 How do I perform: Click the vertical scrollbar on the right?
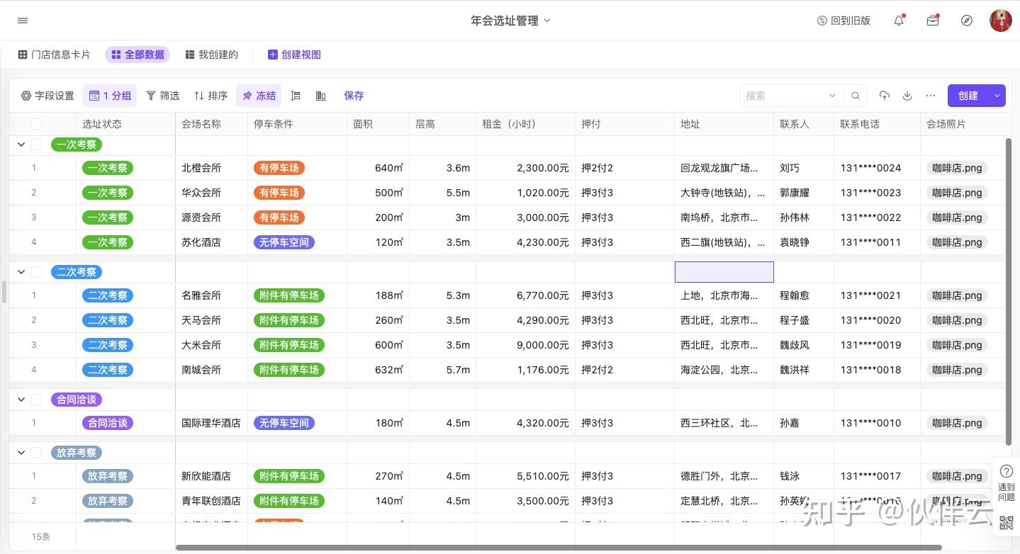[x=1009, y=293]
